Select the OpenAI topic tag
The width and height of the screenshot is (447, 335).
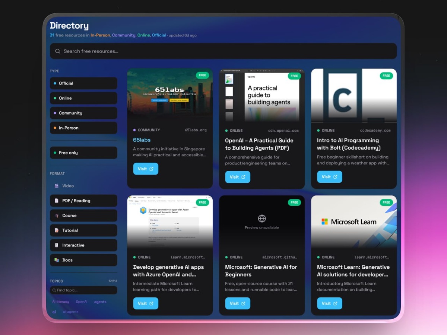tap(82, 302)
